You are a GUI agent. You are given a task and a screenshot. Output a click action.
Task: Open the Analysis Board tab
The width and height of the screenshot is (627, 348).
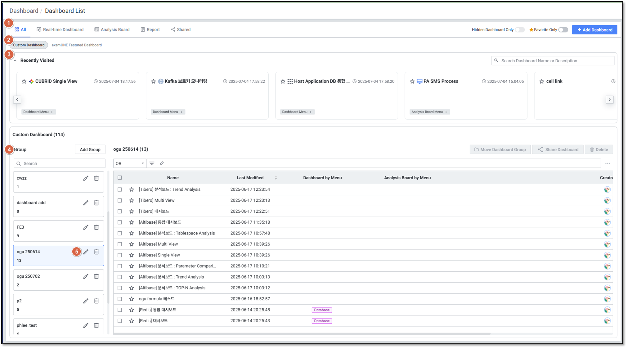click(x=112, y=30)
